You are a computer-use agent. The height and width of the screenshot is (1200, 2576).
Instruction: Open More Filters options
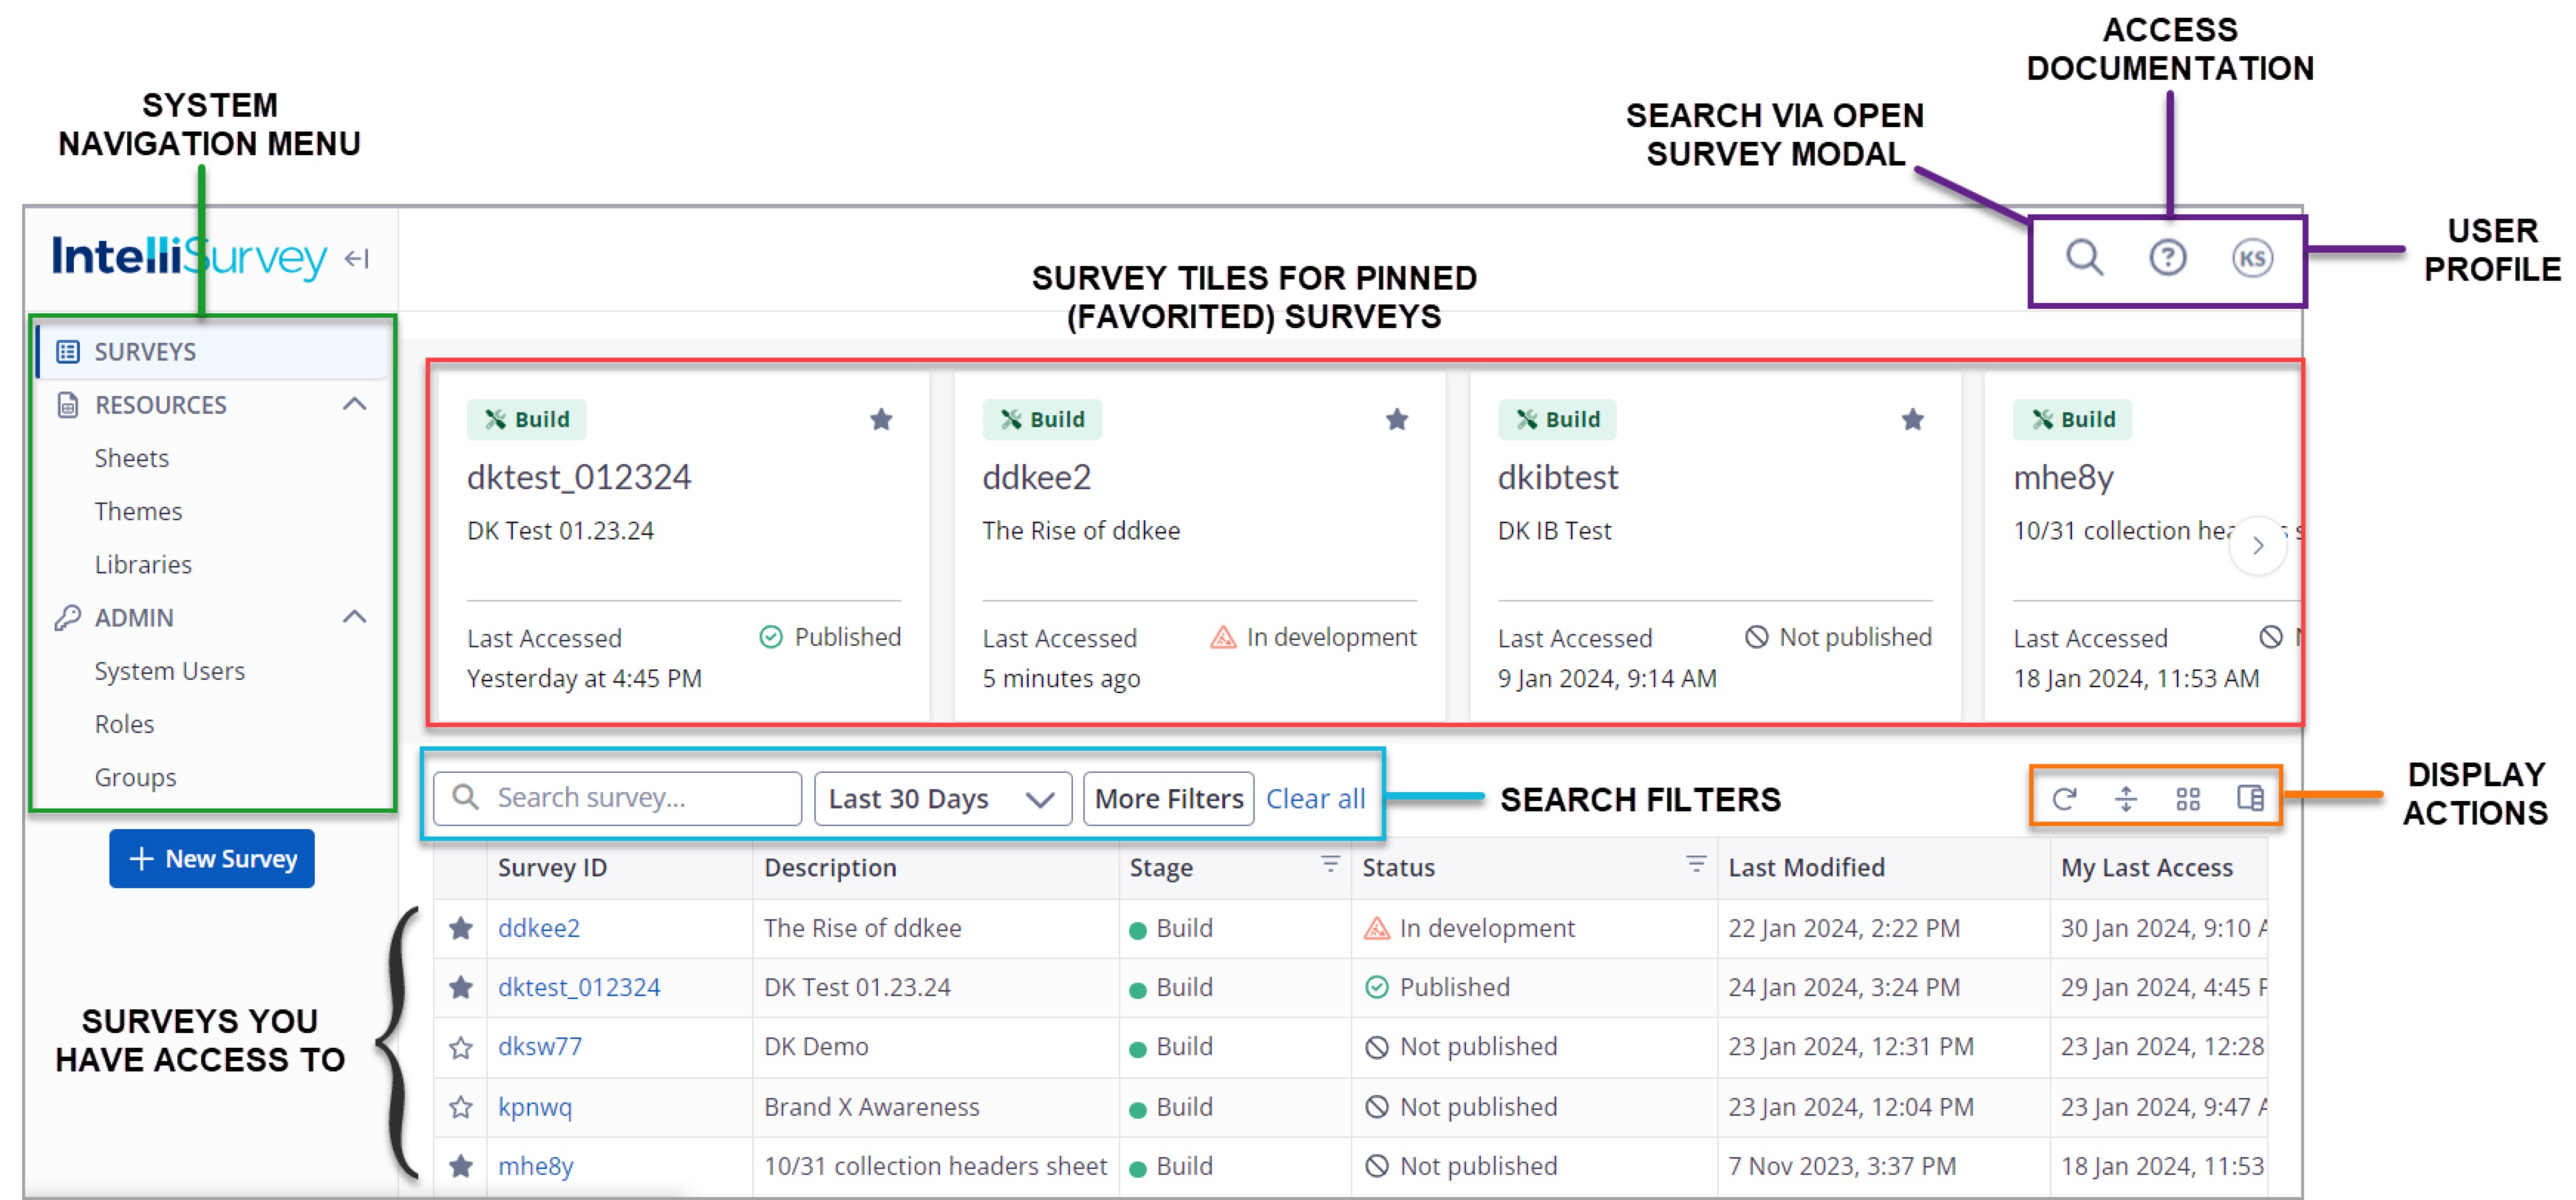coord(1168,798)
